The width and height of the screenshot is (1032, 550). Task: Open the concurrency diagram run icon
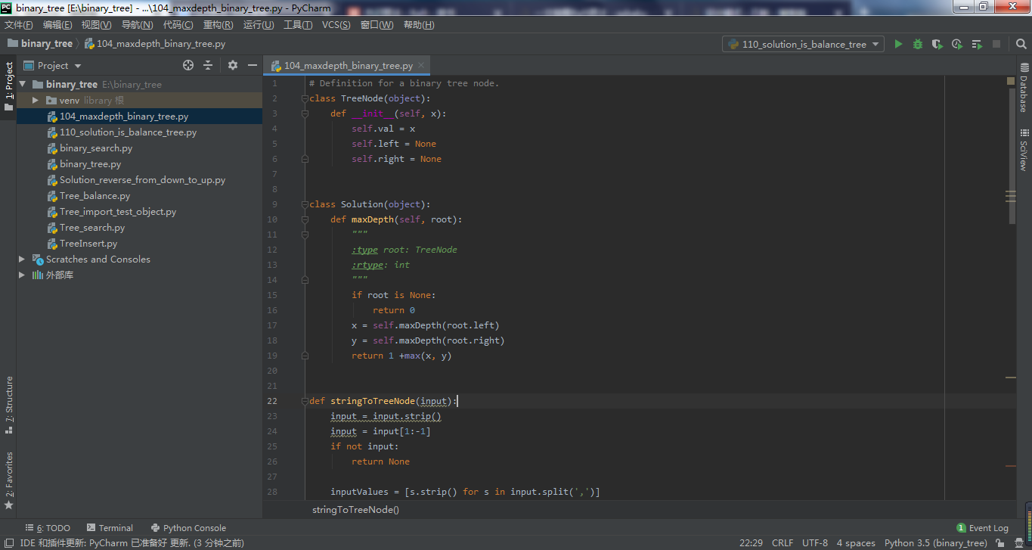[x=977, y=44]
